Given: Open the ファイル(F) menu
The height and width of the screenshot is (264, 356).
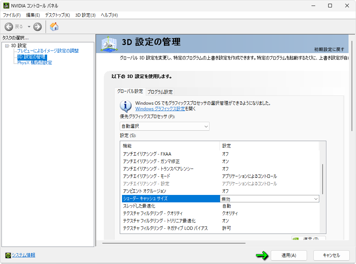Looking at the screenshot, I should [x=11, y=15].
